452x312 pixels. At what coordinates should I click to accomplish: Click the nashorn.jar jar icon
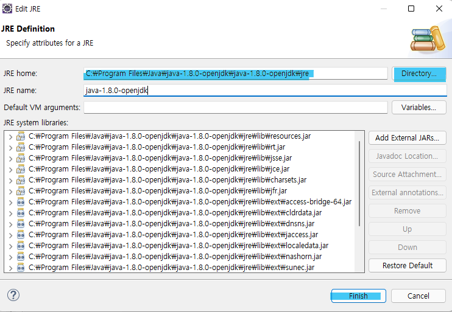[21, 257]
